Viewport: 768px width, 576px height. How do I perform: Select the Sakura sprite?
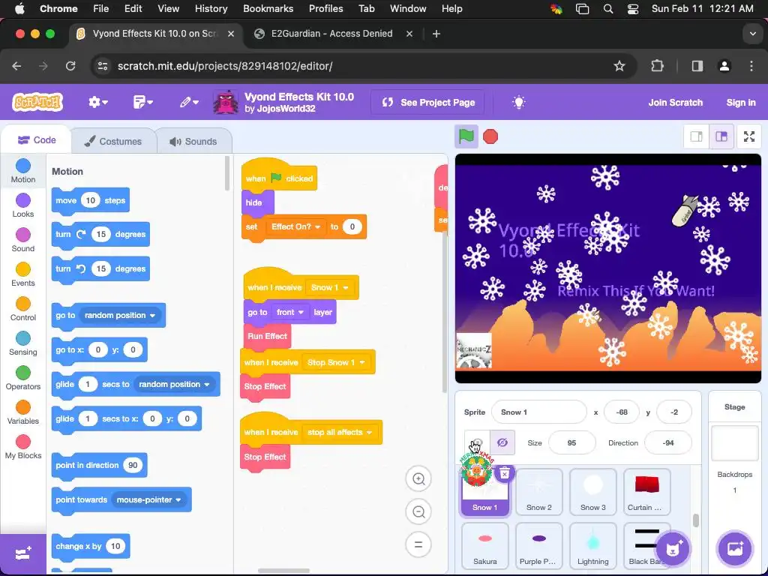(485, 546)
